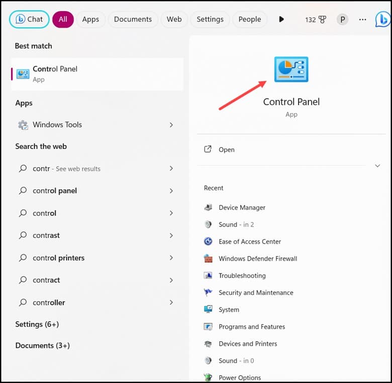Open the Documents (3+) results group
The width and height of the screenshot is (392, 383).
(x=43, y=345)
